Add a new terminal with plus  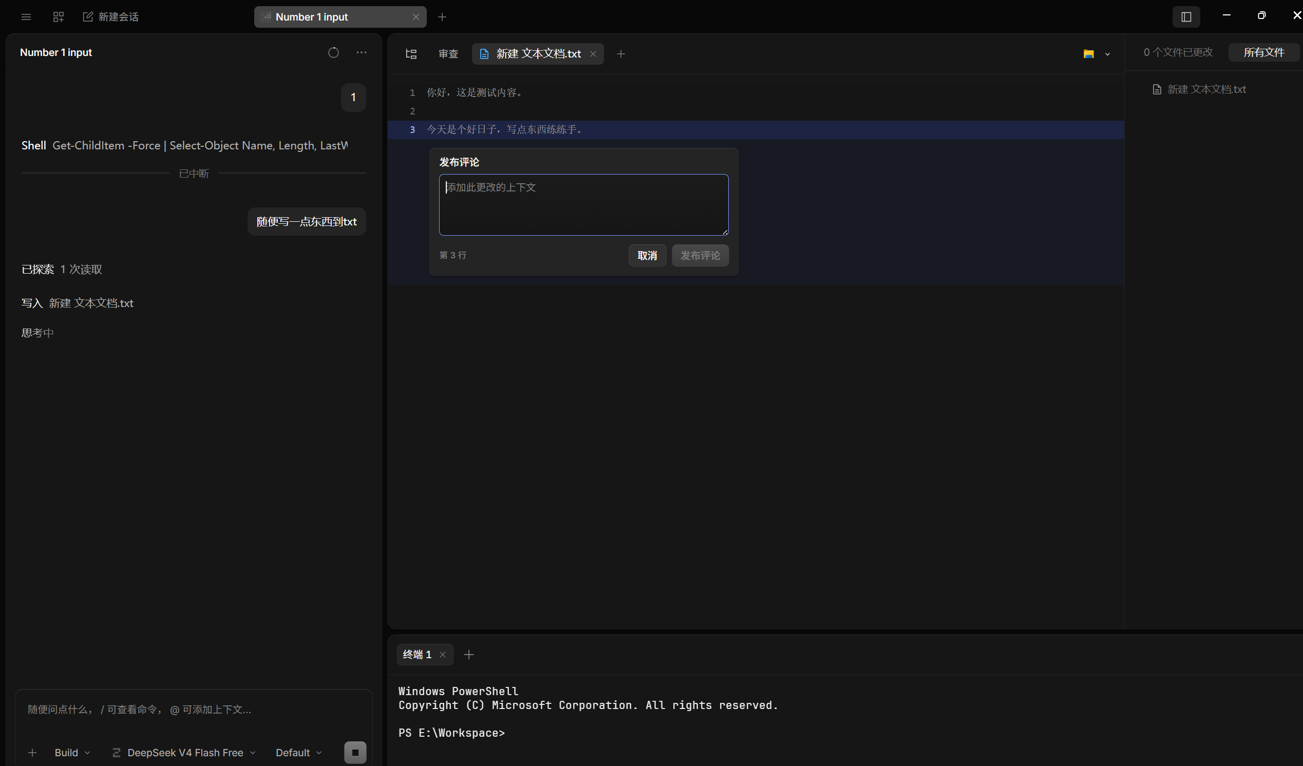[468, 655]
